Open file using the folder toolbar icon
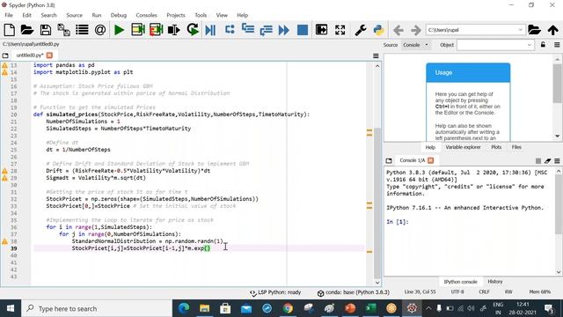 tap(27, 30)
